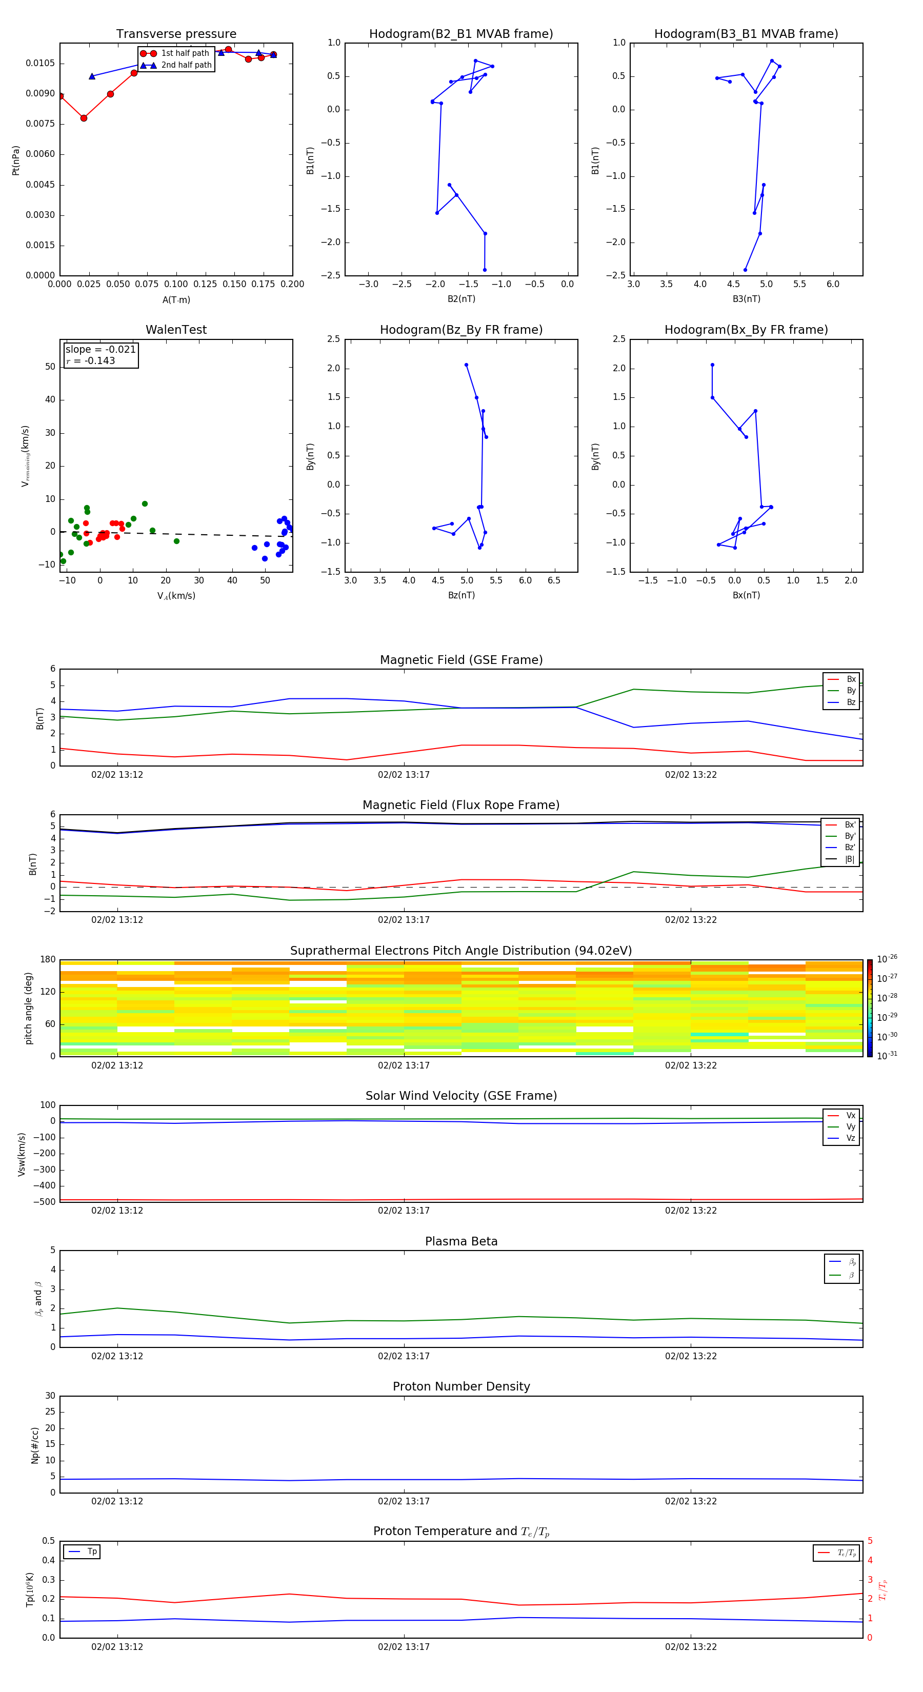Click 'B2(nT)' x-axis label

pyautogui.click(x=461, y=299)
